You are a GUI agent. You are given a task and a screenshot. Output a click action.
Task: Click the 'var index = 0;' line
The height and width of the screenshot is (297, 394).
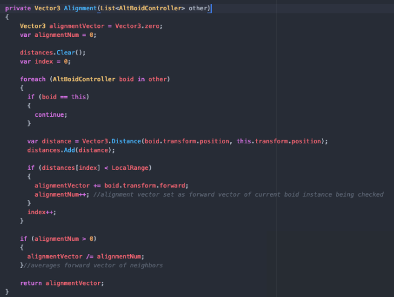coord(45,62)
